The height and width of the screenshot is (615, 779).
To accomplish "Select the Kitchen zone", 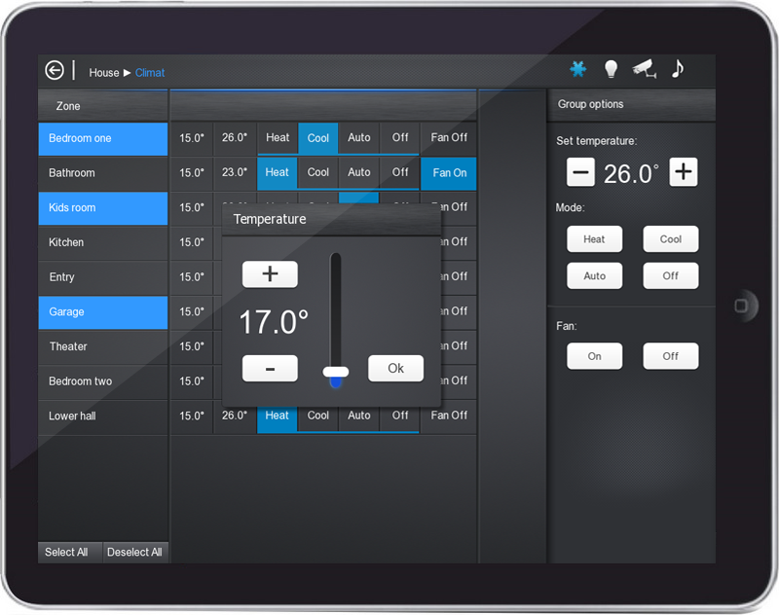I will point(102,242).
